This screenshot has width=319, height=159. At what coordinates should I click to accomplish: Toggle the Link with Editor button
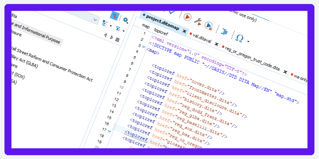pos(115,16)
